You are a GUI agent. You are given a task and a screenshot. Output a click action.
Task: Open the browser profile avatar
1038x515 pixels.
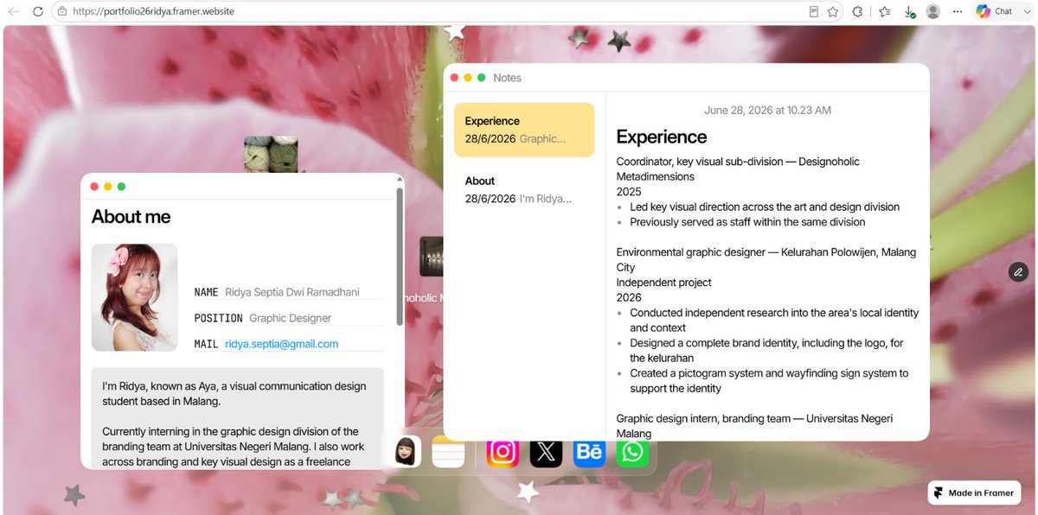pos(932,12)
